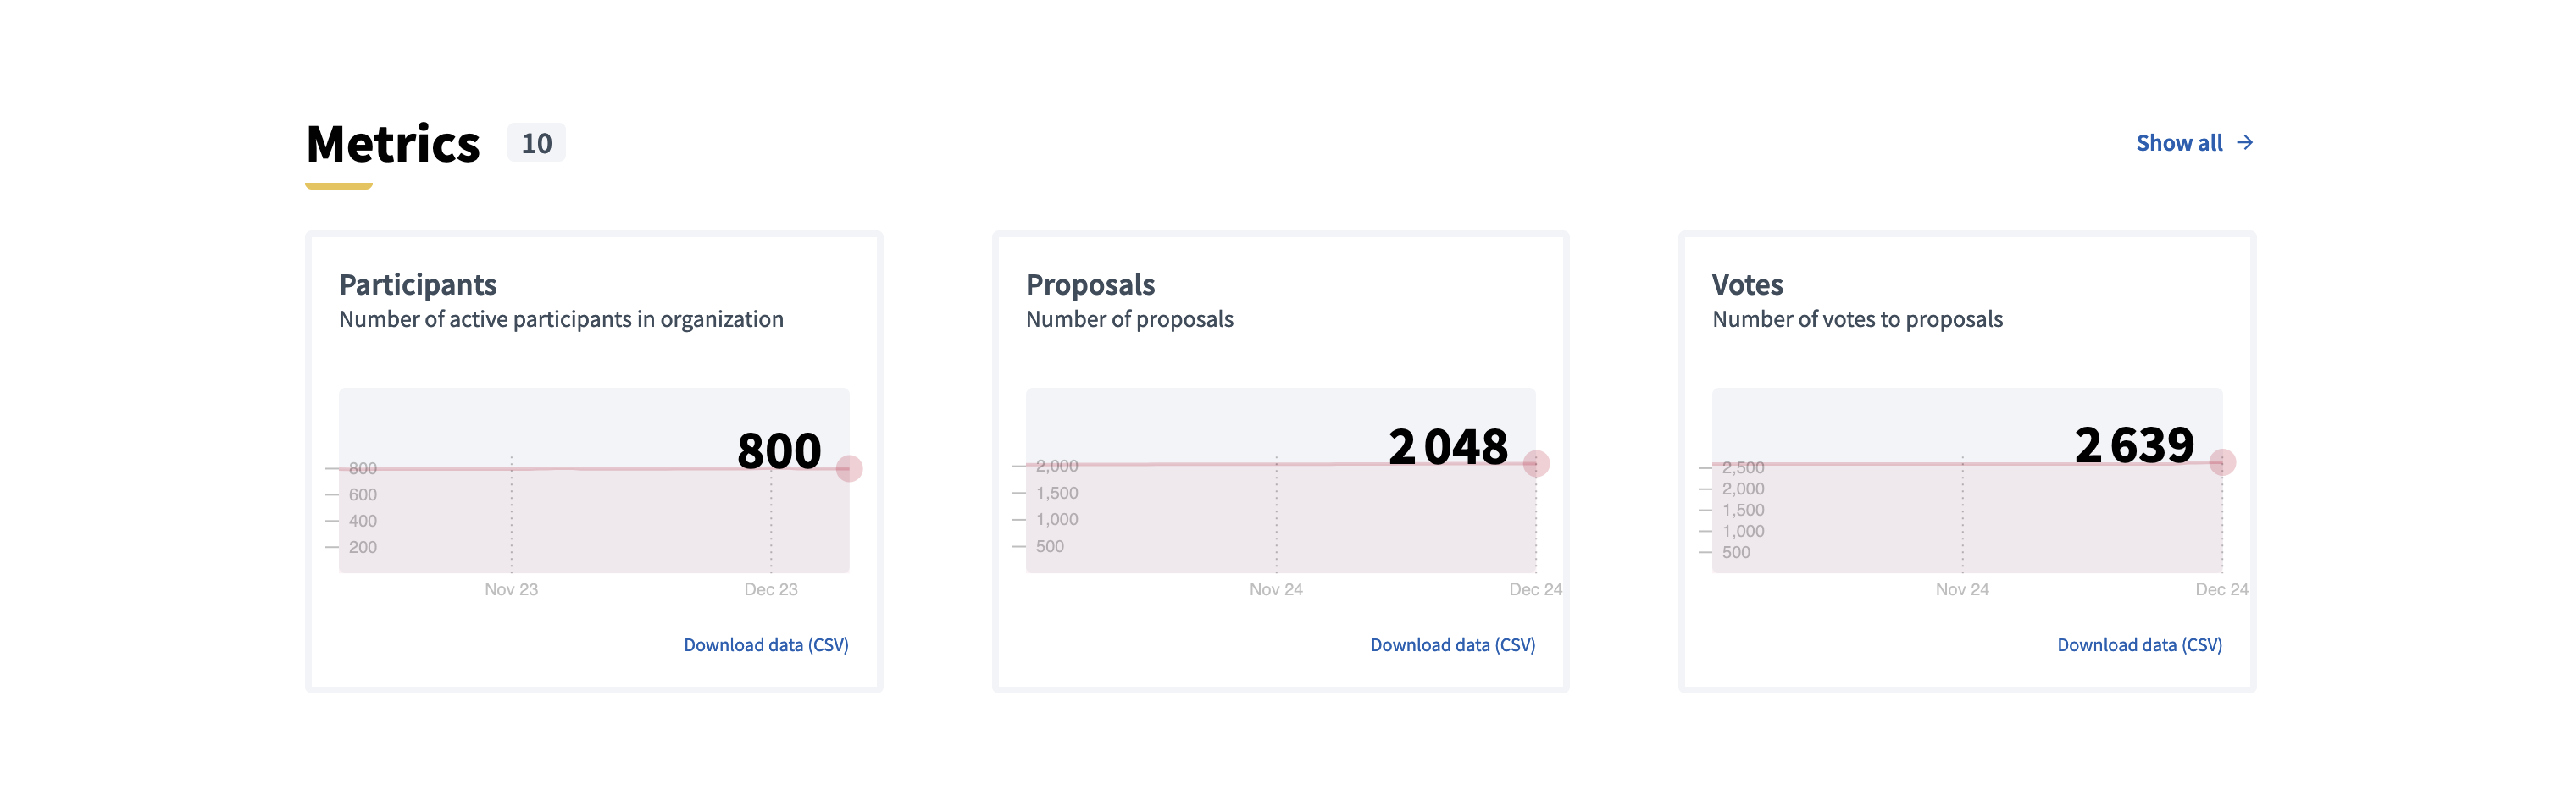Click the bold 800 value on Participants chart
2562x801 pixels.
[779, 452]
